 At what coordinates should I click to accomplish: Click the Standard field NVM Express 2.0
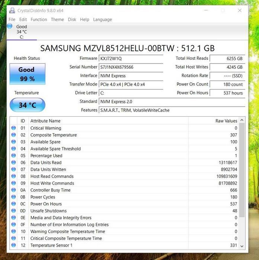(172, 101)
